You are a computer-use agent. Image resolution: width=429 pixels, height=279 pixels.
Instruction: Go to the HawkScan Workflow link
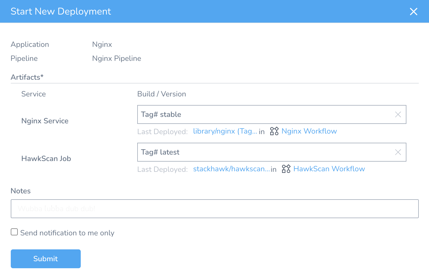coord(329,169)
